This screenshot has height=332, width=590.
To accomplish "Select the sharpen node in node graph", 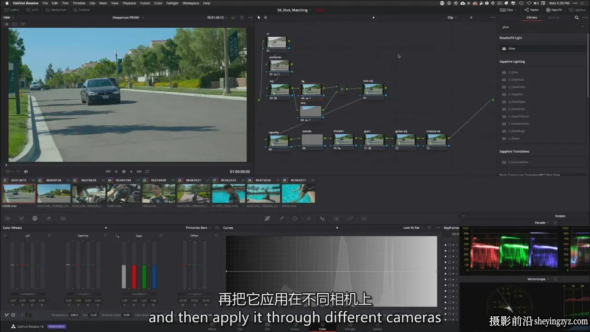I will 343,140.
